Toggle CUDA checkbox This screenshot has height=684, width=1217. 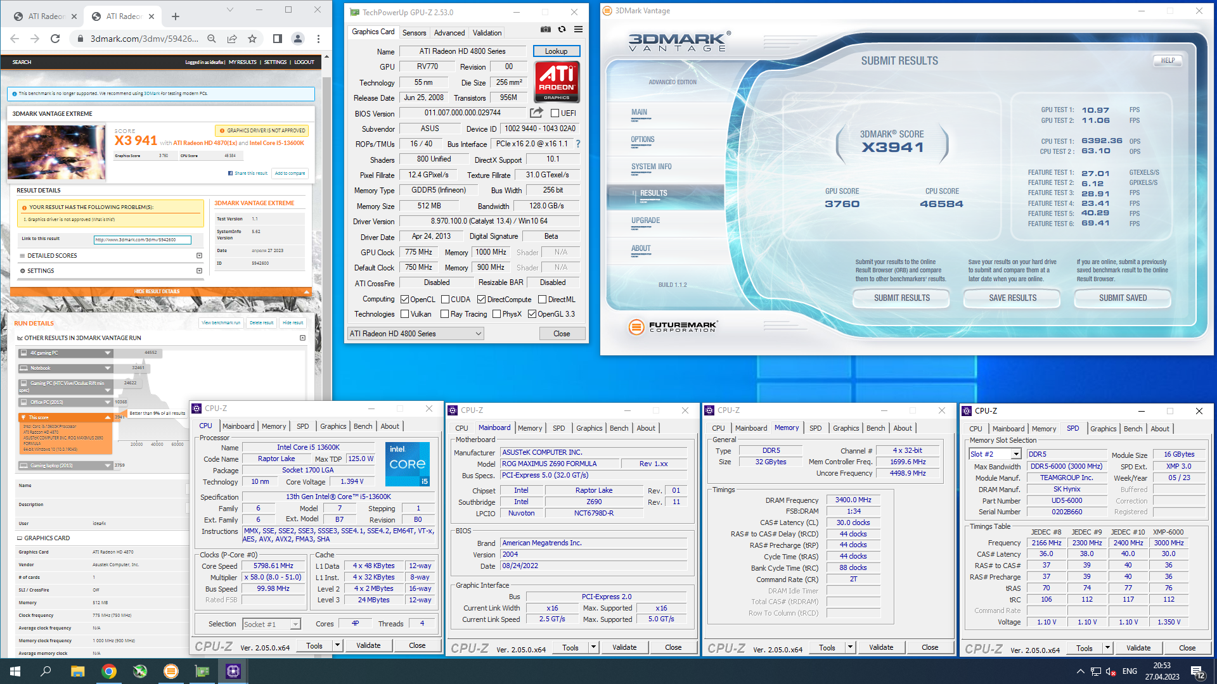[x=445, y=300]
